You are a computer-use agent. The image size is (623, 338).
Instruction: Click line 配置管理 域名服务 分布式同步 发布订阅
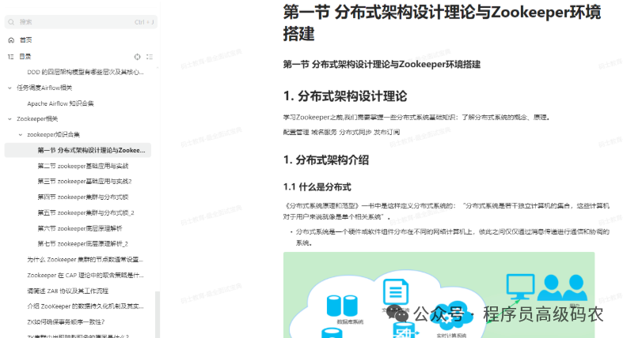[x=341, y=132]
